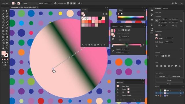Click color spectrum bar in Color panel
This screenshot has height=104, width=185.
click(x=131, y=17)
